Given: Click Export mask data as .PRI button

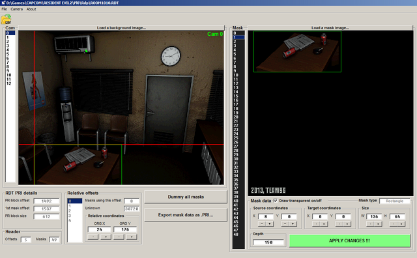Looking at the screenshot, I should pos(186,214).
